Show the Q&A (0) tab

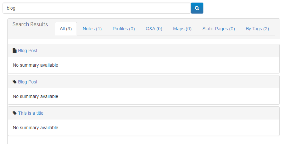tap(154, 29)
